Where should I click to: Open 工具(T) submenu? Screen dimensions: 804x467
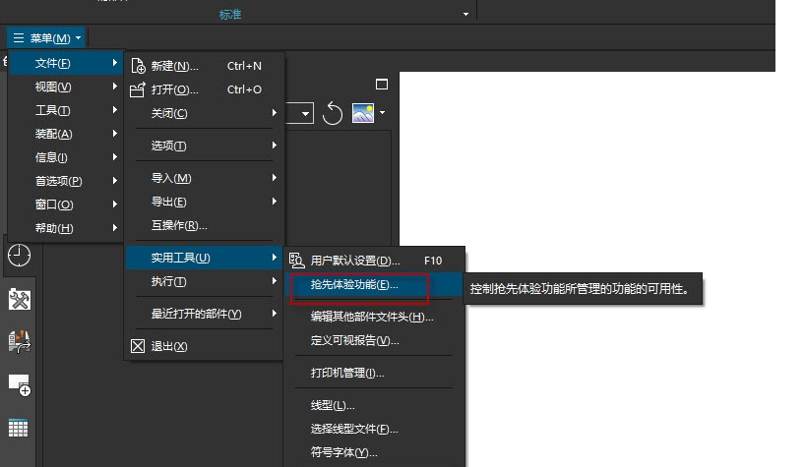[66, 110]
